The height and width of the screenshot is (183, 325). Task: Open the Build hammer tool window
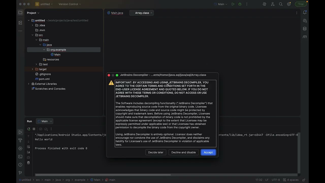(20, 140)
